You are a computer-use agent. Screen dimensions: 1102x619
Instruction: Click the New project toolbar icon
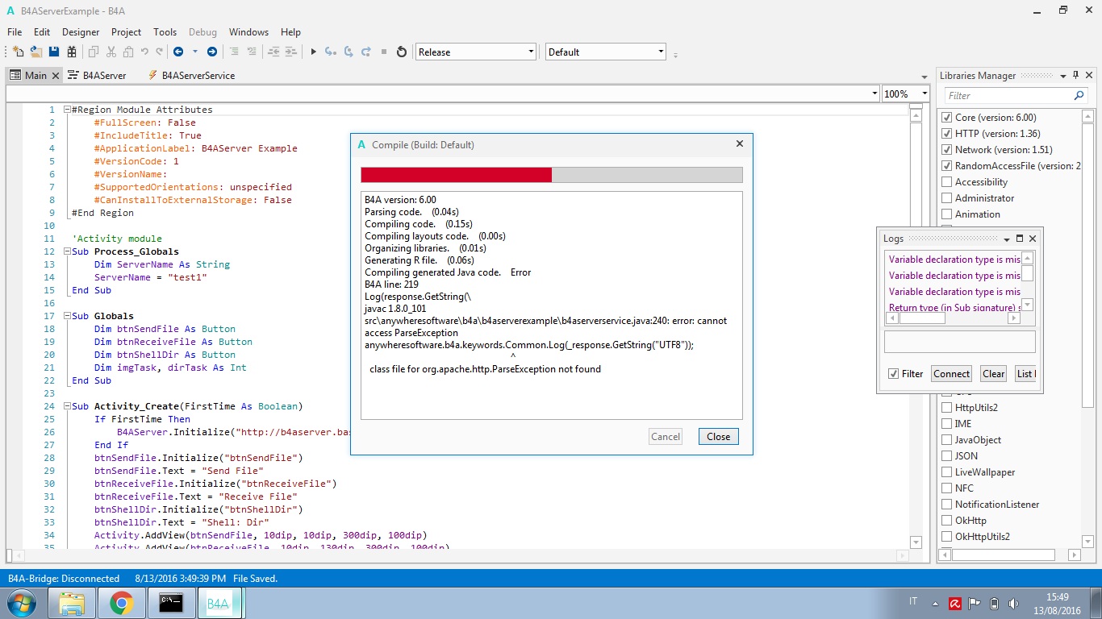[x=18, y=52]
